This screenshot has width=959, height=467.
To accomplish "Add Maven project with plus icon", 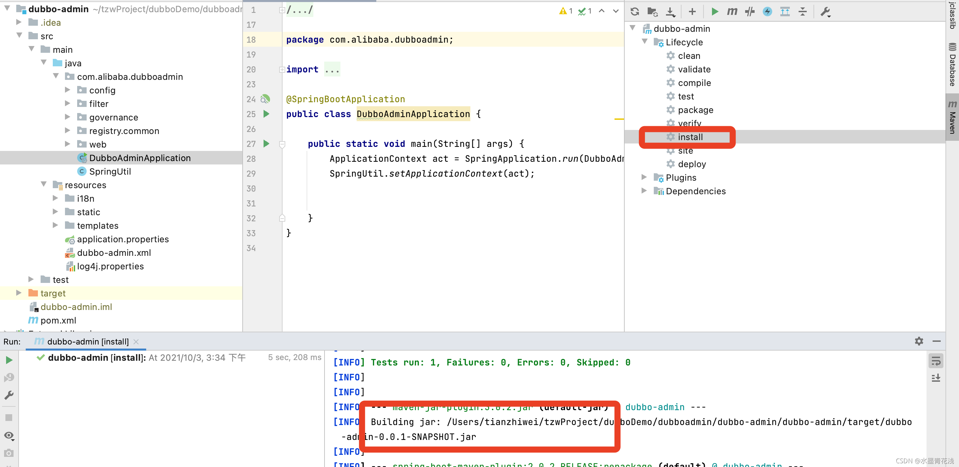I will pyautogui.click(x=692, y=12).
